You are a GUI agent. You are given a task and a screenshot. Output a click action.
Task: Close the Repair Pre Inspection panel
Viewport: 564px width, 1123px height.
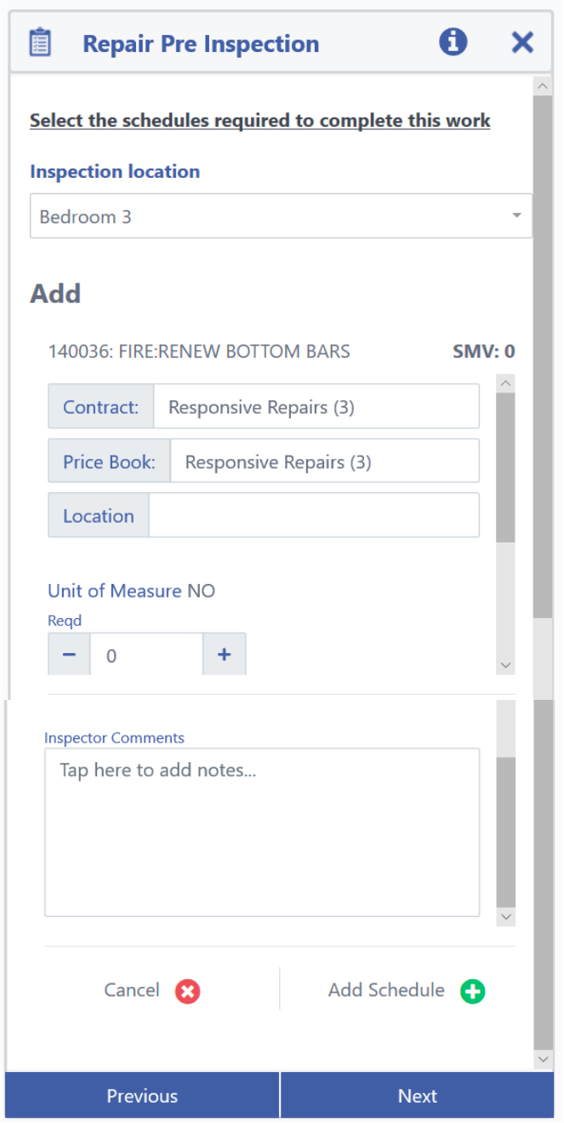point(522,42)
